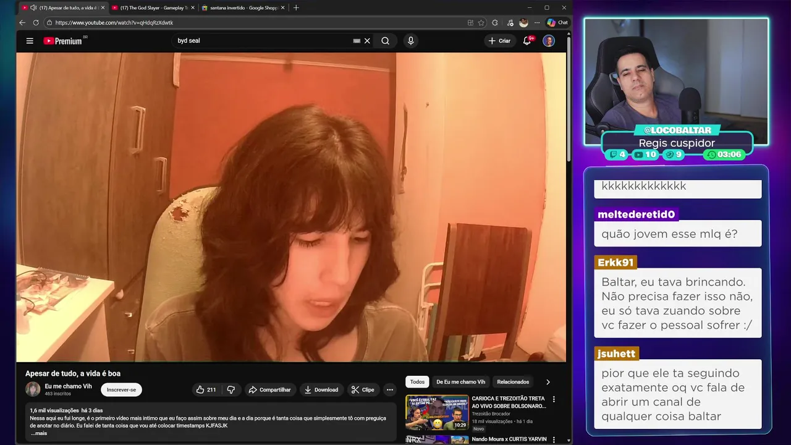View site information lock icon

pyautogui.click(x=49, y=22)
